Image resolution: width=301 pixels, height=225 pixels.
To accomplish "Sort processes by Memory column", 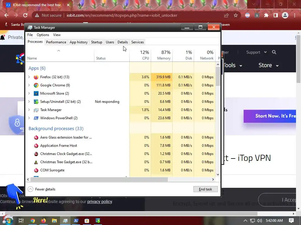I will (x=162, y=55).
